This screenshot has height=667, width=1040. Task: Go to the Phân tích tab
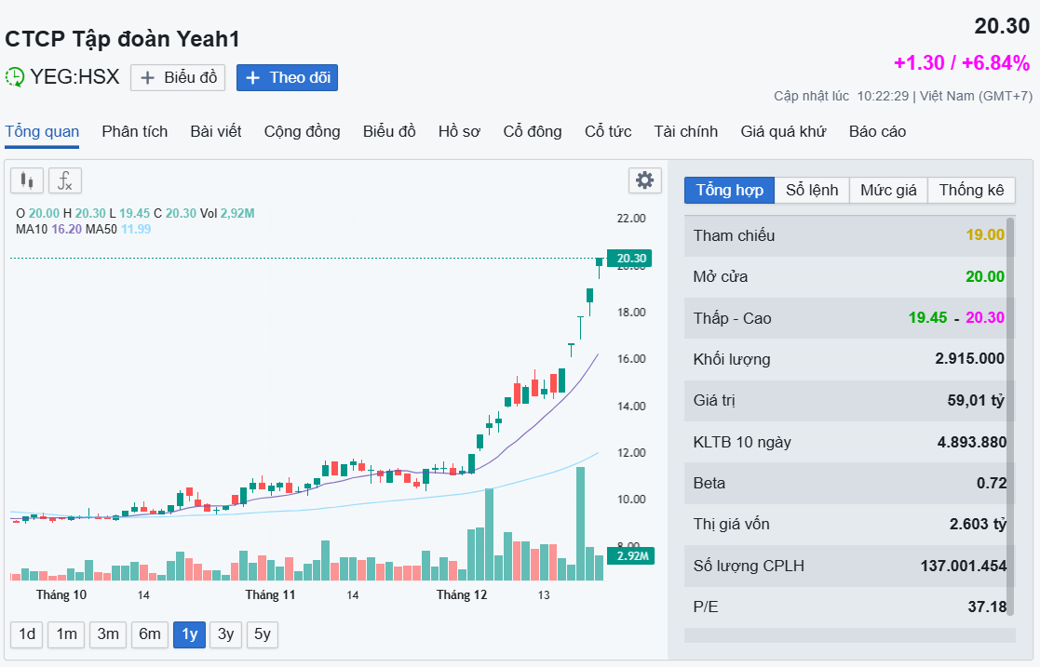(x=135, y=131)
